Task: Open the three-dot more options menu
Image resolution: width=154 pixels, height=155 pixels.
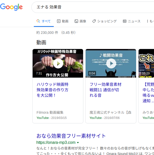Action: (x=148, y=21)
